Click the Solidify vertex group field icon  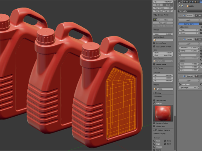pos(180,55)
